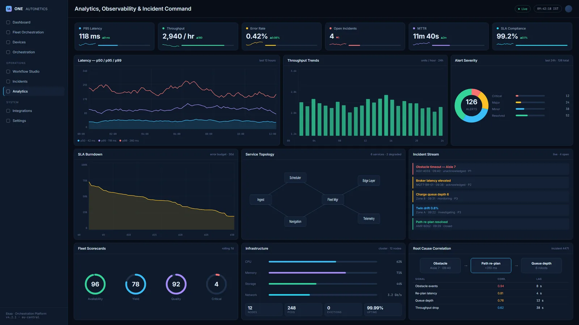Open the Telemetry topology node

369,218
